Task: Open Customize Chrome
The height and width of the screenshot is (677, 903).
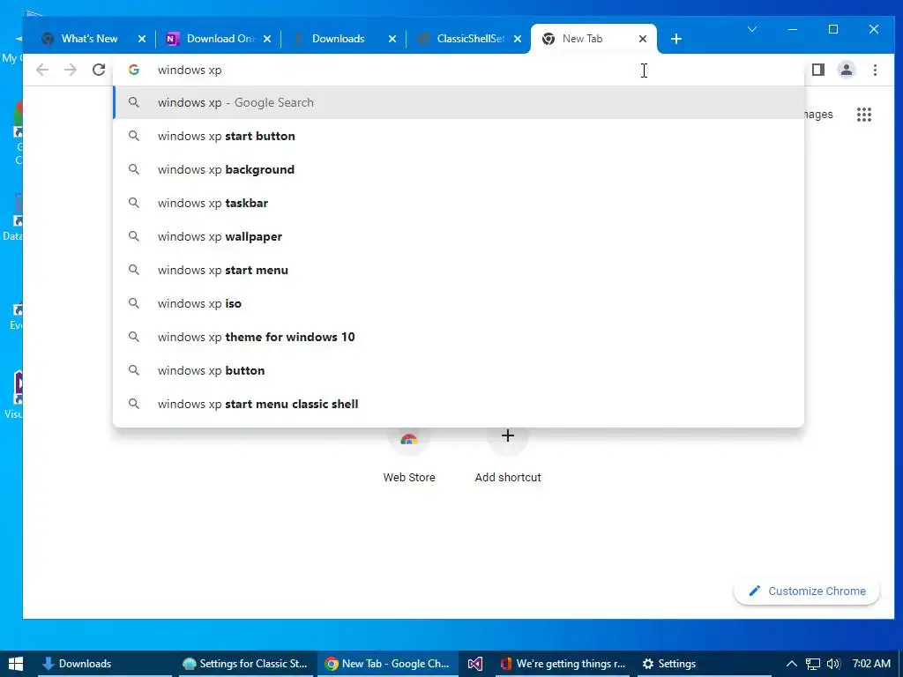Action: [806, 591]
